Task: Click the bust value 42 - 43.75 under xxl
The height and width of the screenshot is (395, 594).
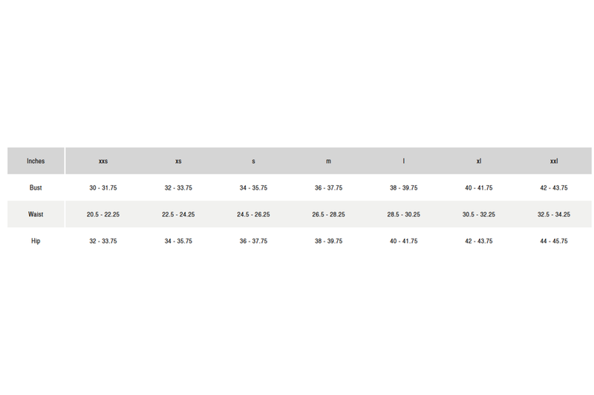Action: [554, 187]
